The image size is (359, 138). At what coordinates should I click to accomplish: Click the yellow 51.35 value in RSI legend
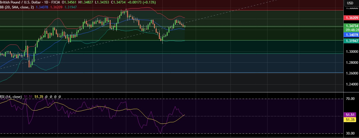click(39, 97)
